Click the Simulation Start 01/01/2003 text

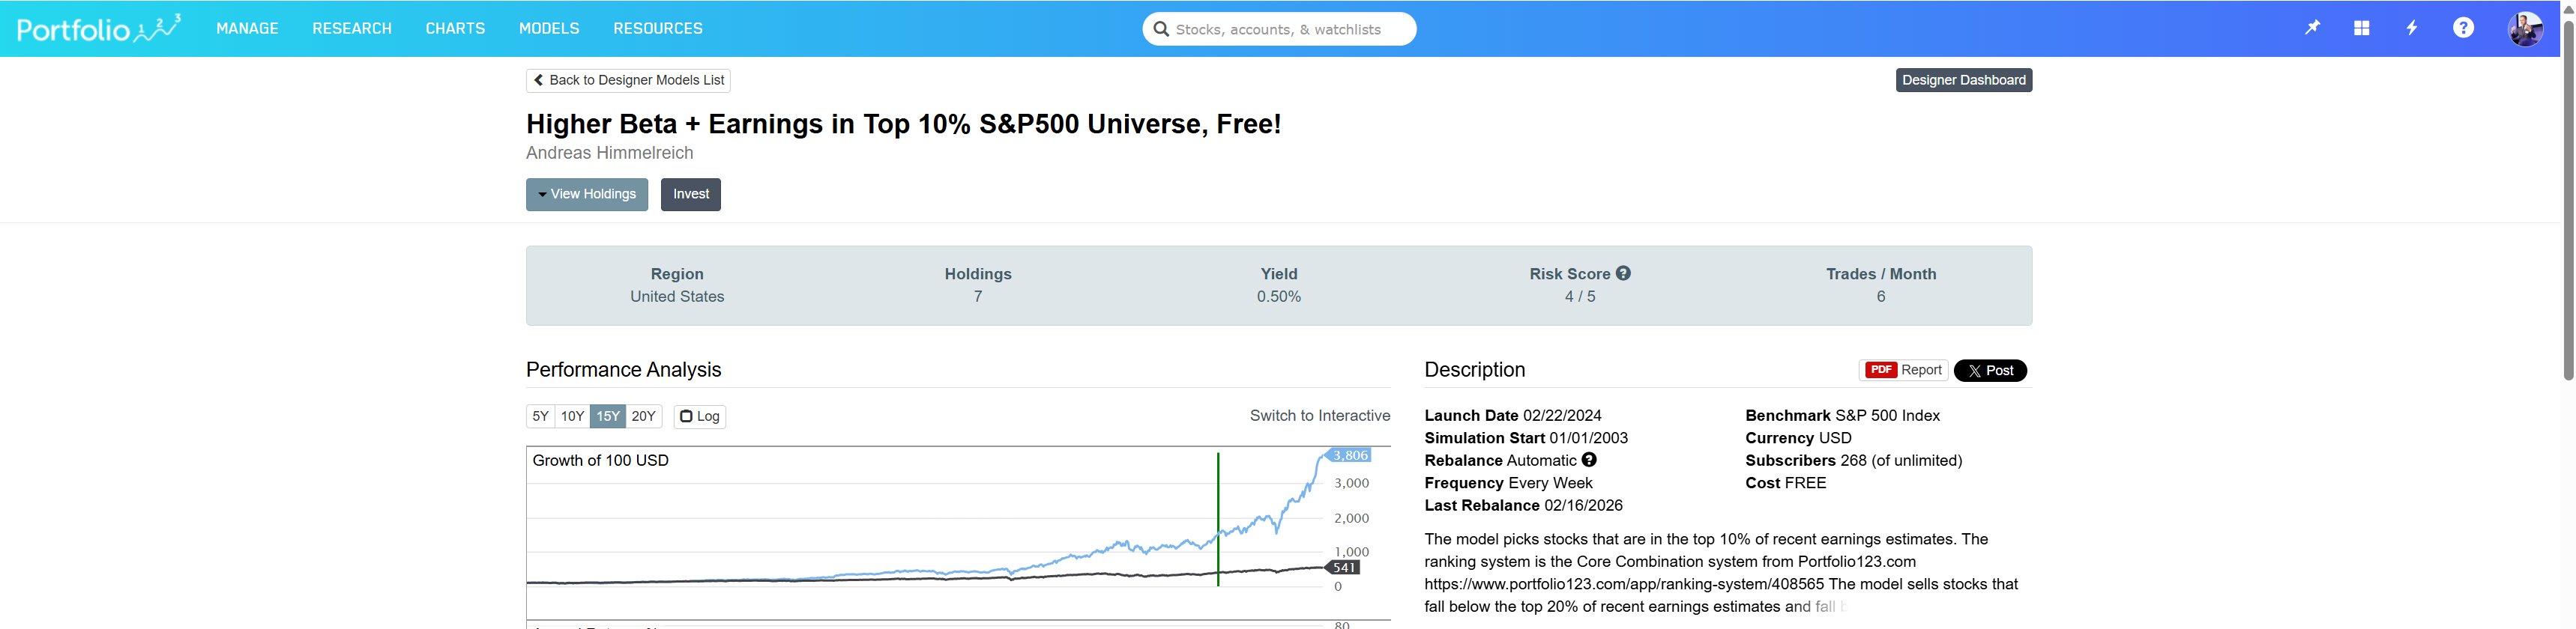tap(1525, 437)
